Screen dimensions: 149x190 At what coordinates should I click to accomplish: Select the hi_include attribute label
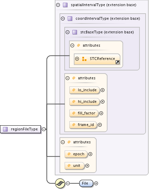click(87, 101)
